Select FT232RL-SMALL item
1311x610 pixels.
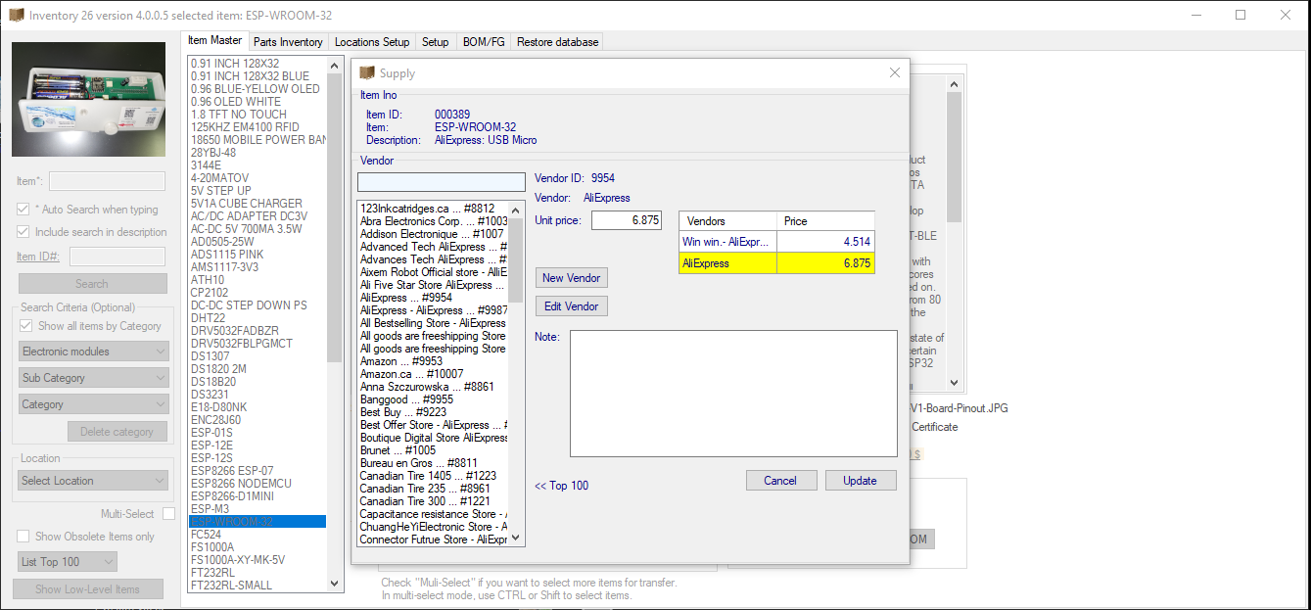(x=258, y=586)
